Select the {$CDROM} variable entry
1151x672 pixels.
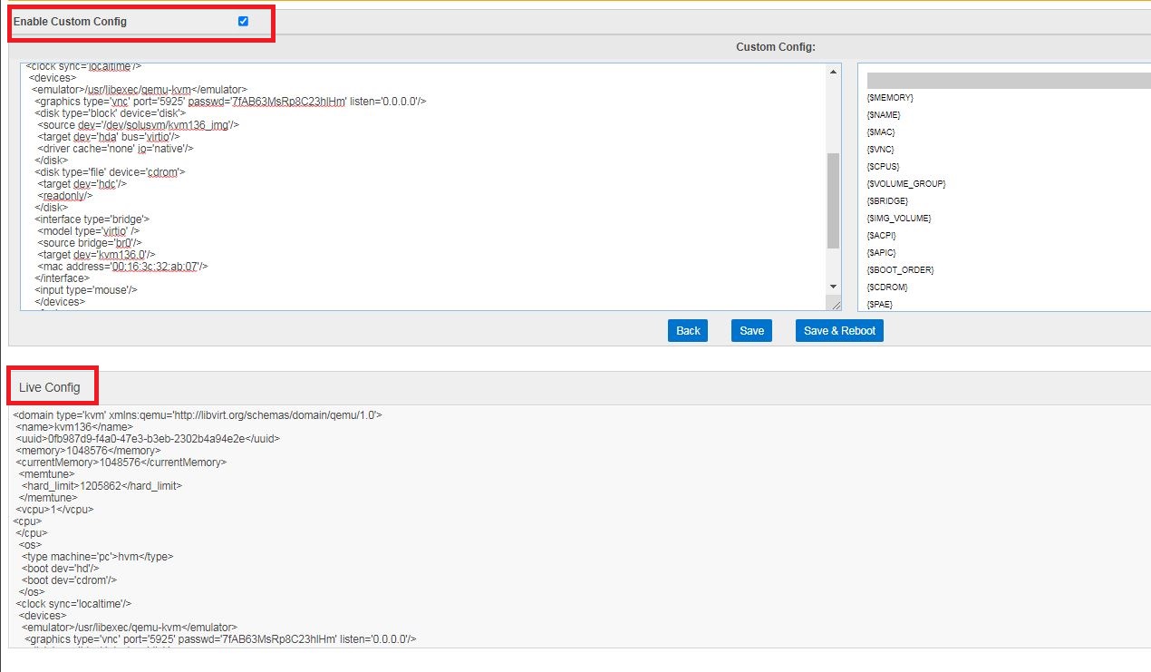pyautogui.click(x=887, y=287)
